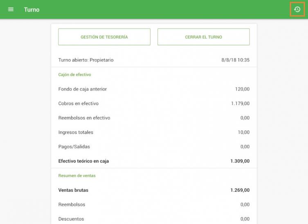Click the Turno page title
Image resolution: width=308 pixels, height=224 pixels.
(x=31, y=10)
